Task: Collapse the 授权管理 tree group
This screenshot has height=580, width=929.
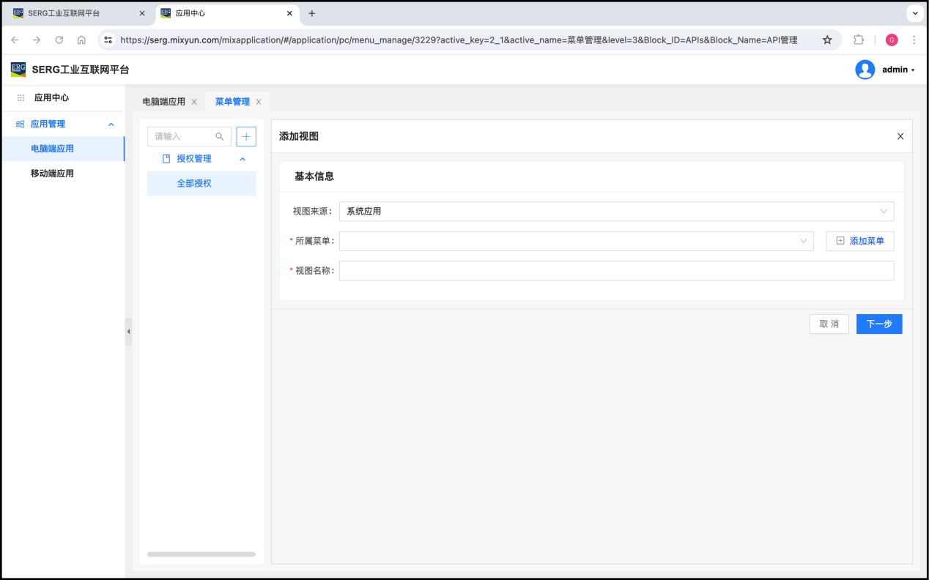Action: [x=243, y=159]
